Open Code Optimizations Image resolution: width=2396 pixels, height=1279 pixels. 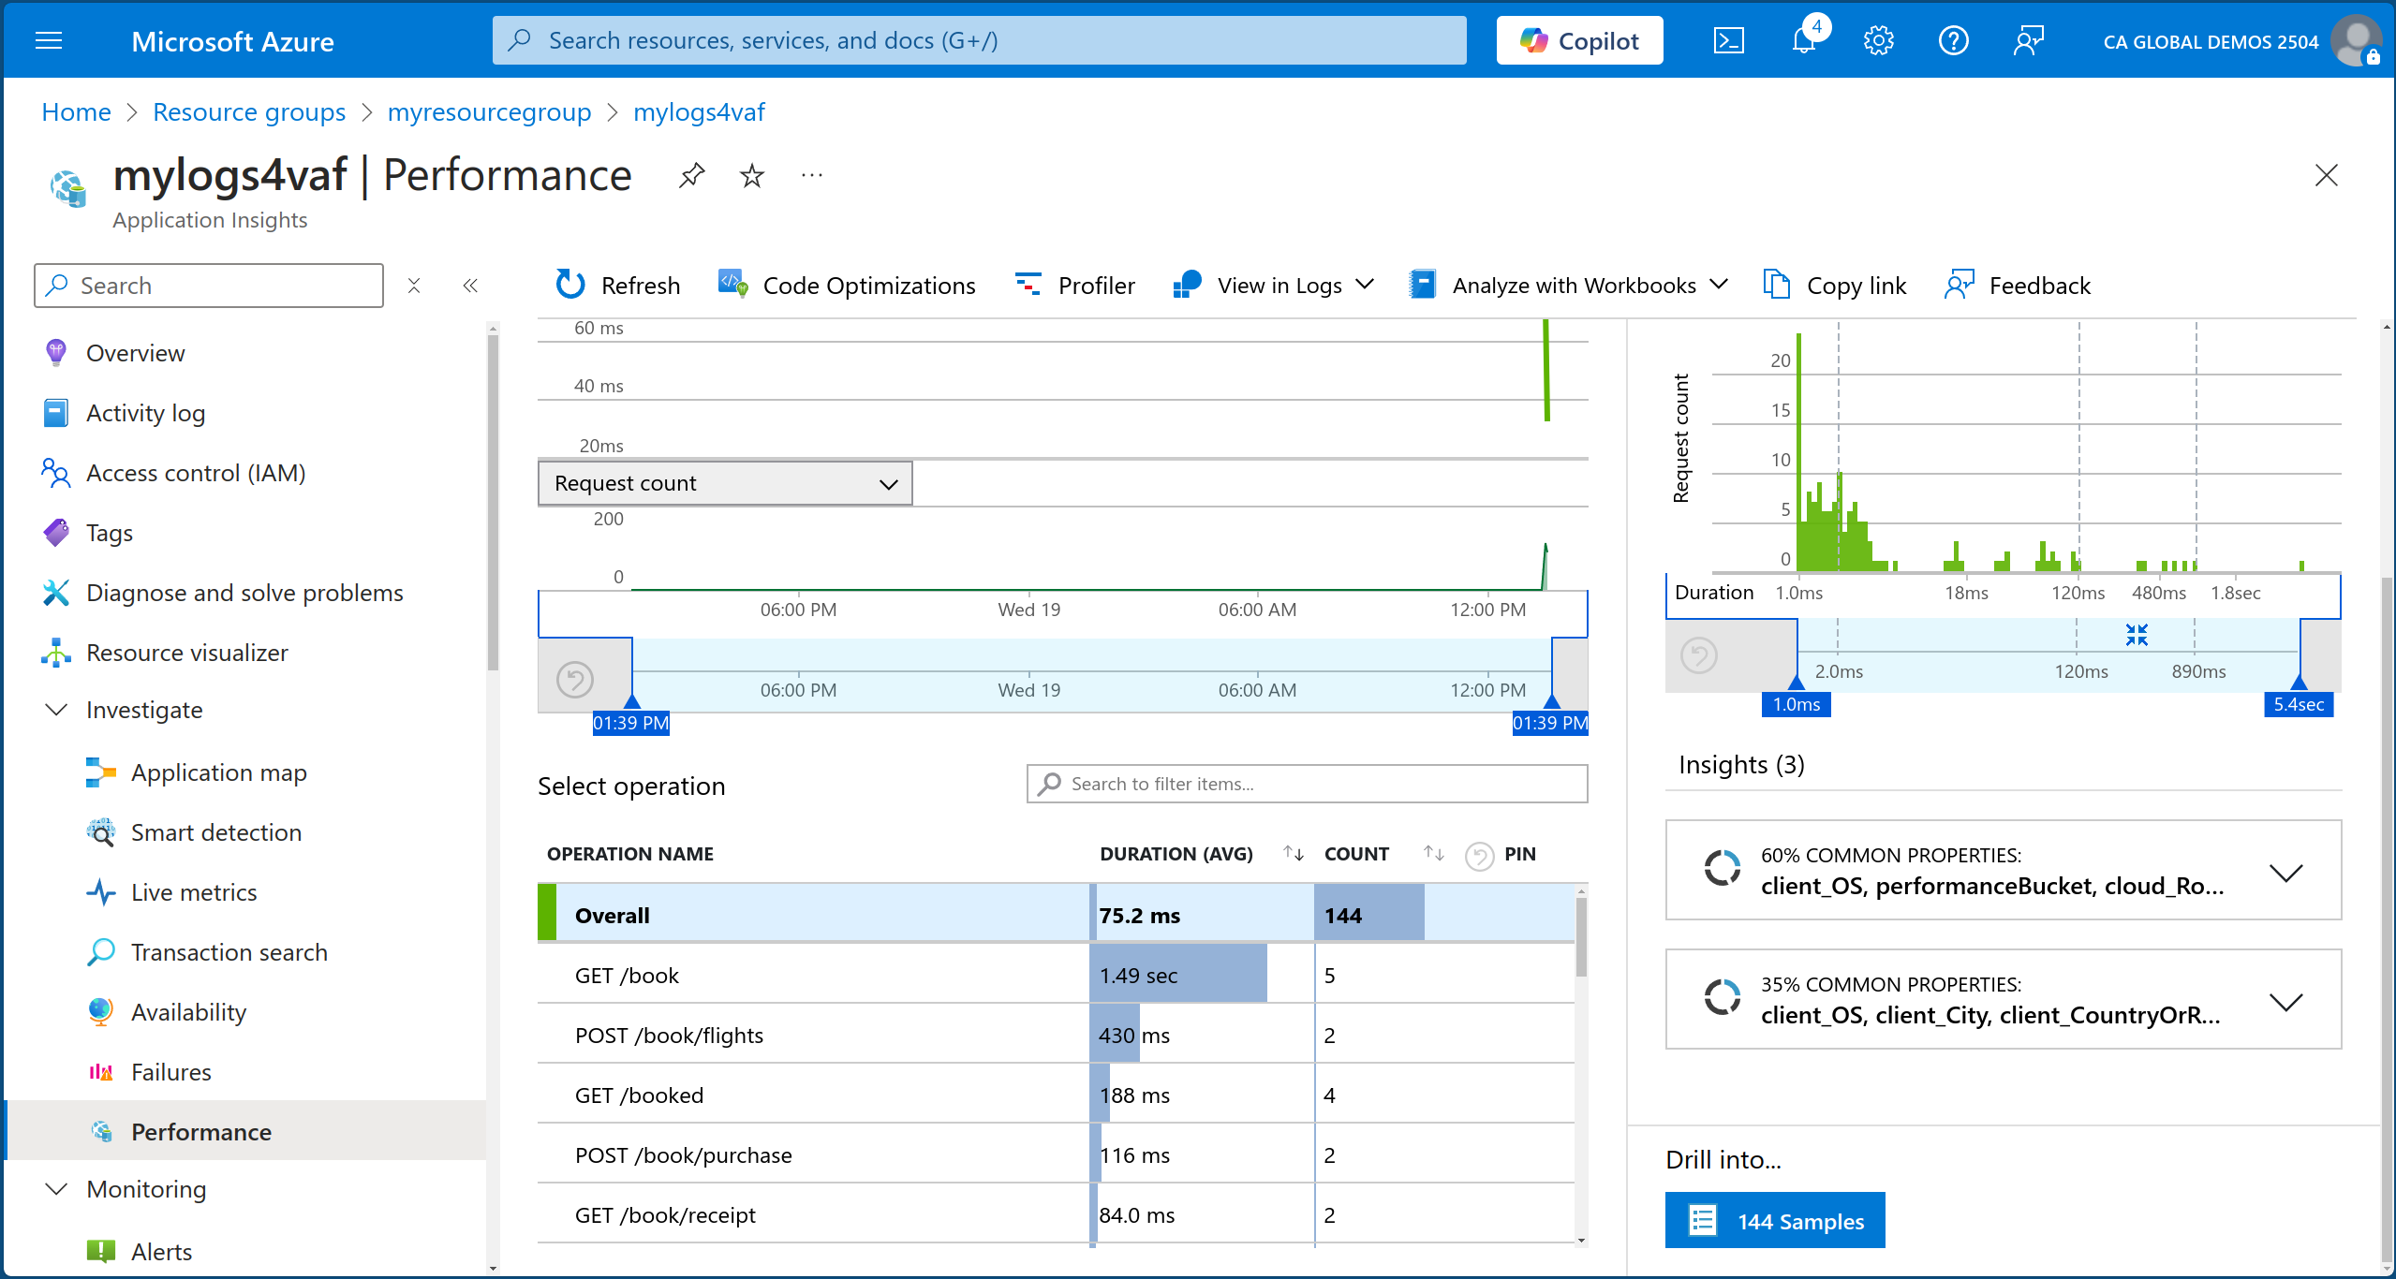coord(847,286)
